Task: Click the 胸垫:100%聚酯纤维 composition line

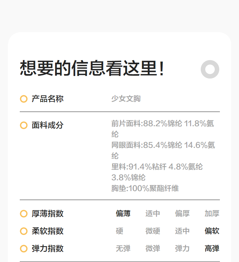Action: pos(145,189)
